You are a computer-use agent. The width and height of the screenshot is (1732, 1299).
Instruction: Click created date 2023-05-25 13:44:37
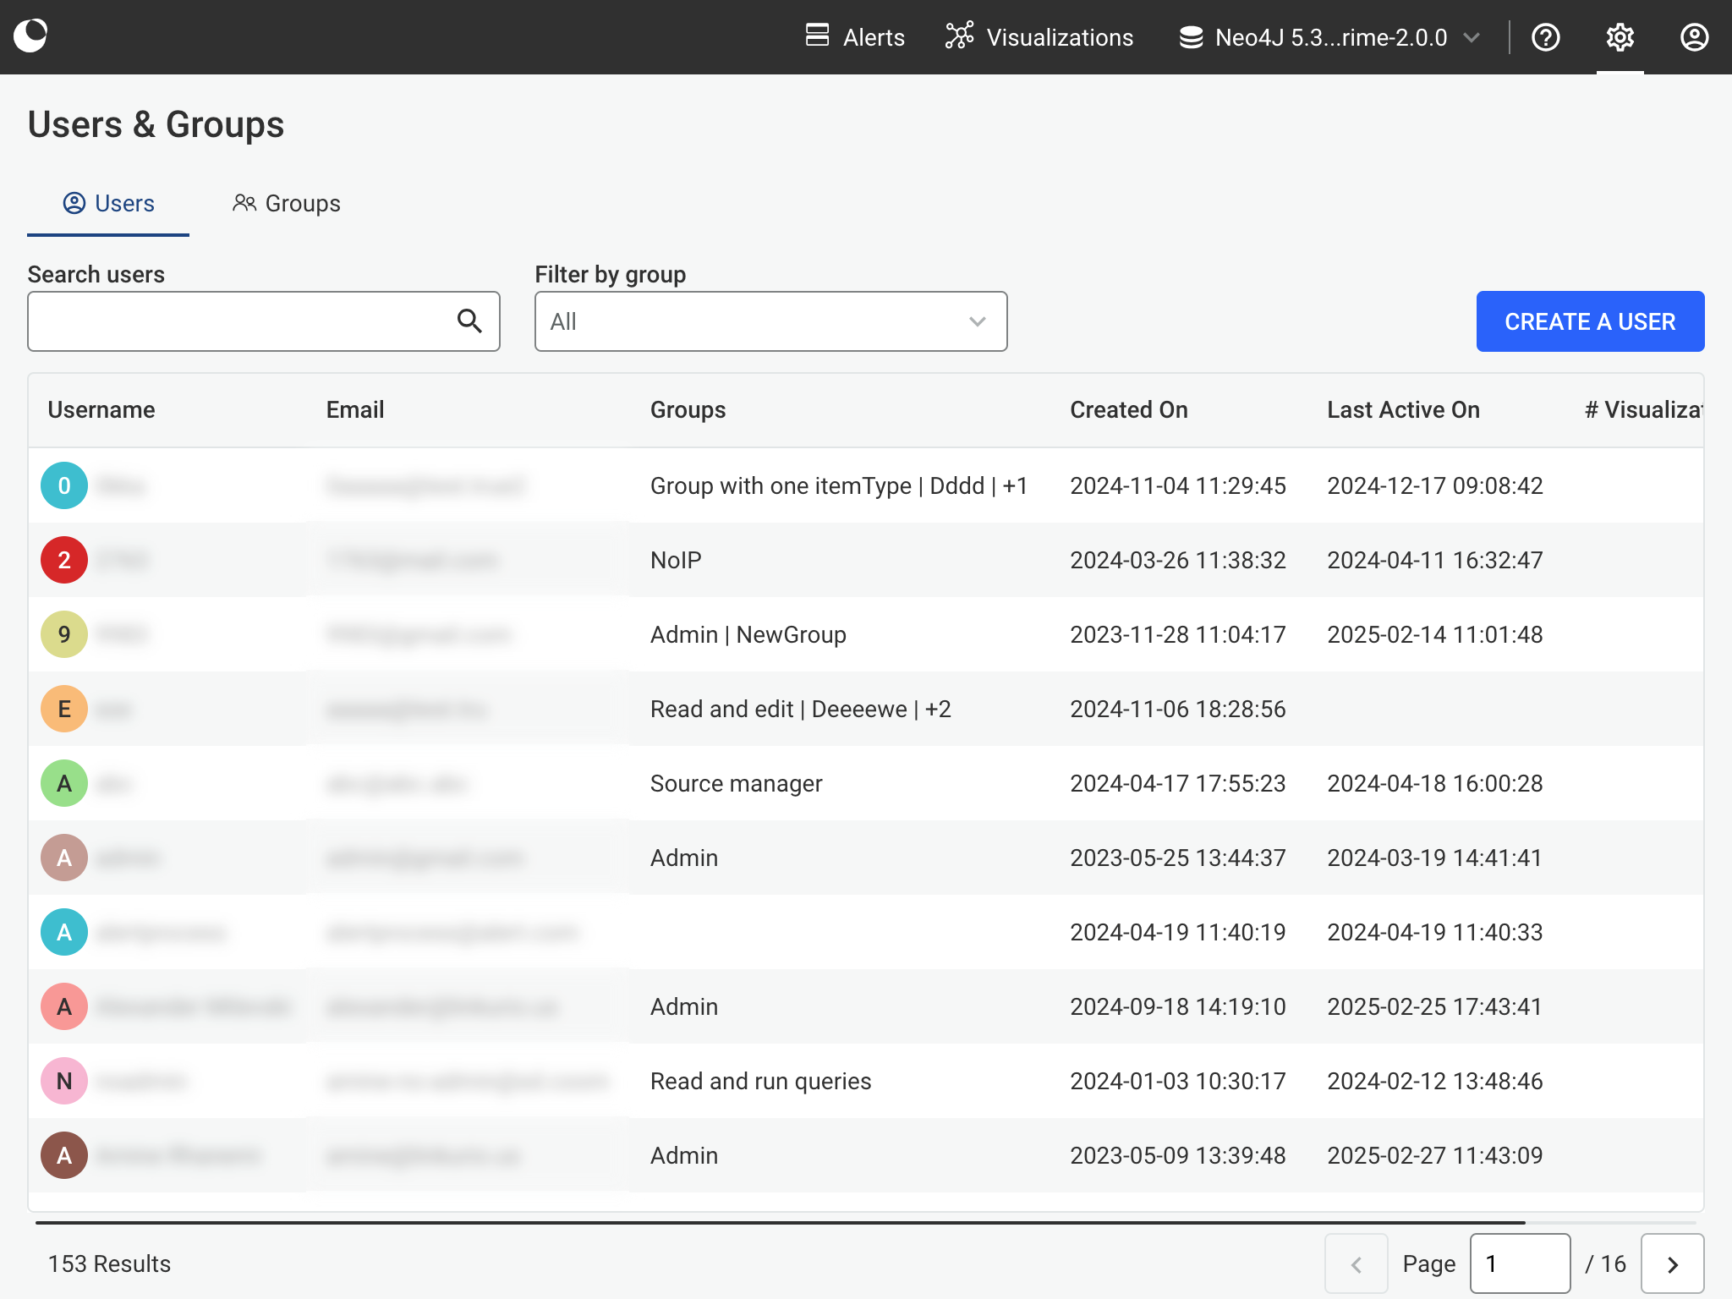tap(1178, 858)
